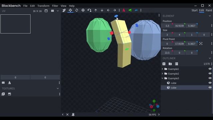Select the Example1 group row

click(x=186, y=69)
